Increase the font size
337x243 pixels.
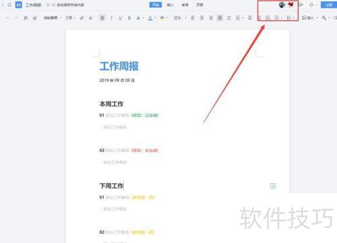(x=82, y=18)
